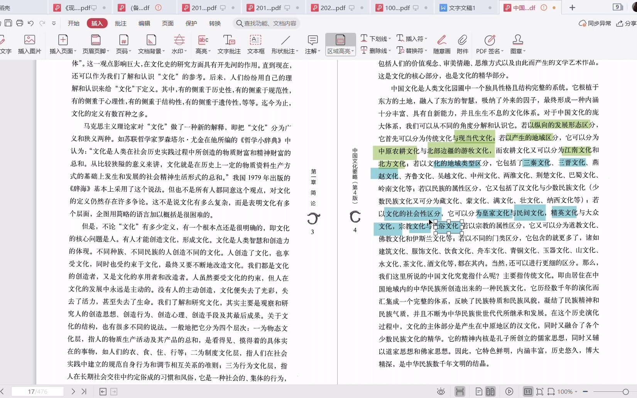
Task: Switch to single-page view in status bar
Action: tap(479, 391)
